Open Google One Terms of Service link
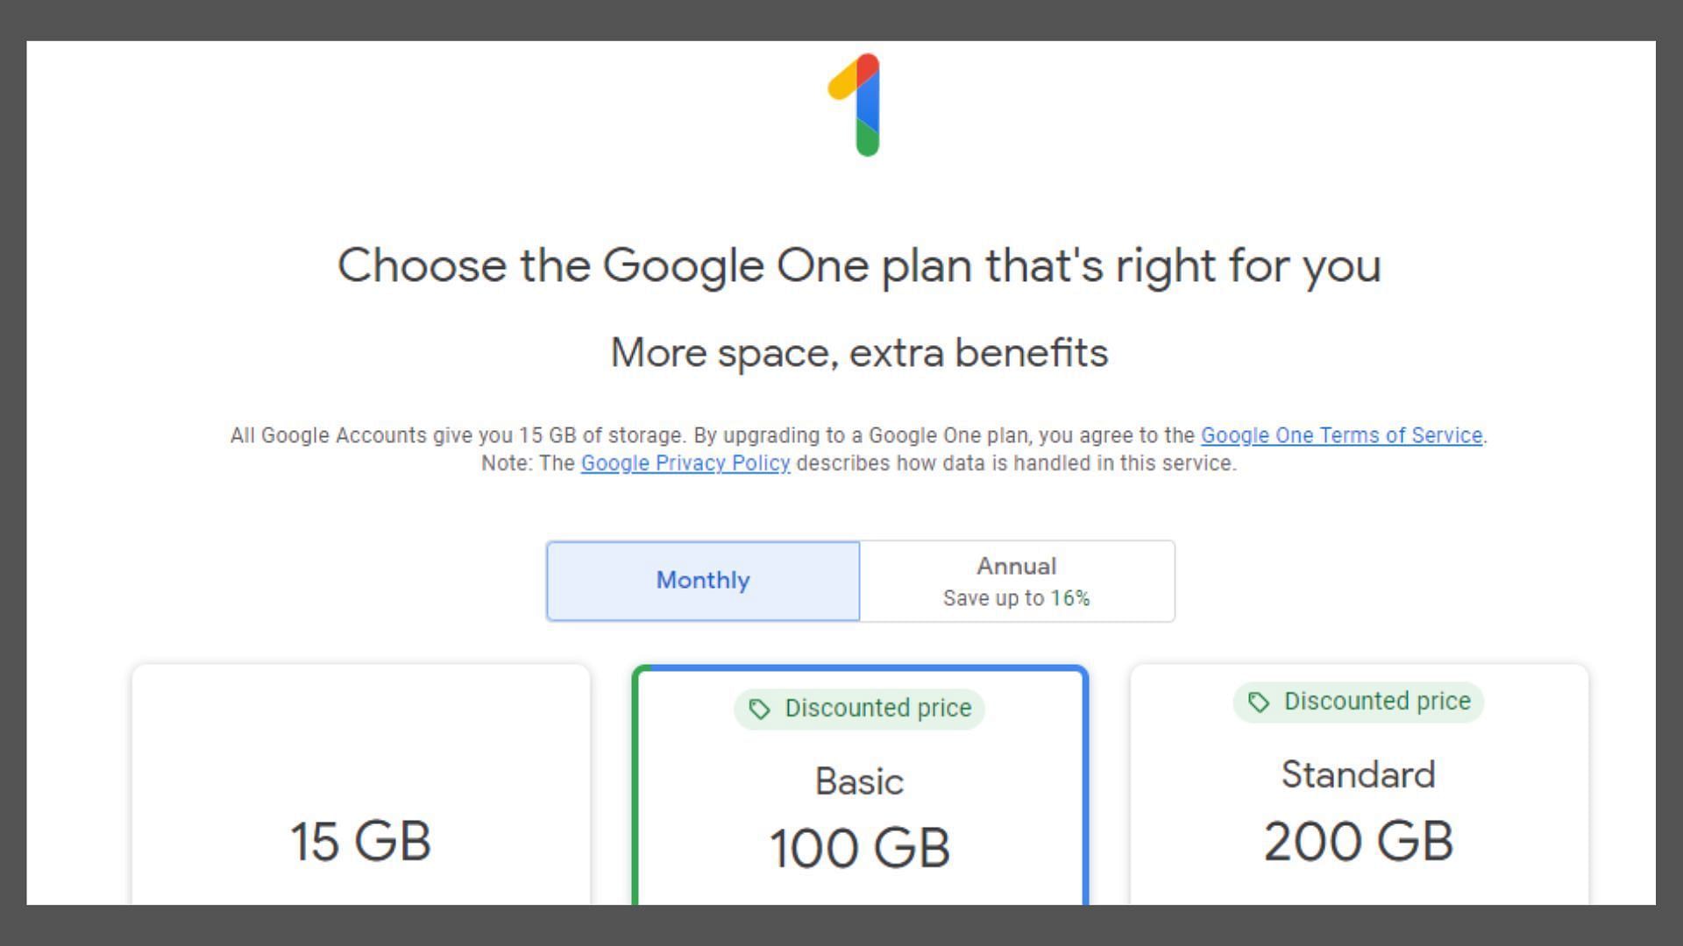This screenshot has width=1683, height=946. pyautogui.click(x=1341, y=435)
